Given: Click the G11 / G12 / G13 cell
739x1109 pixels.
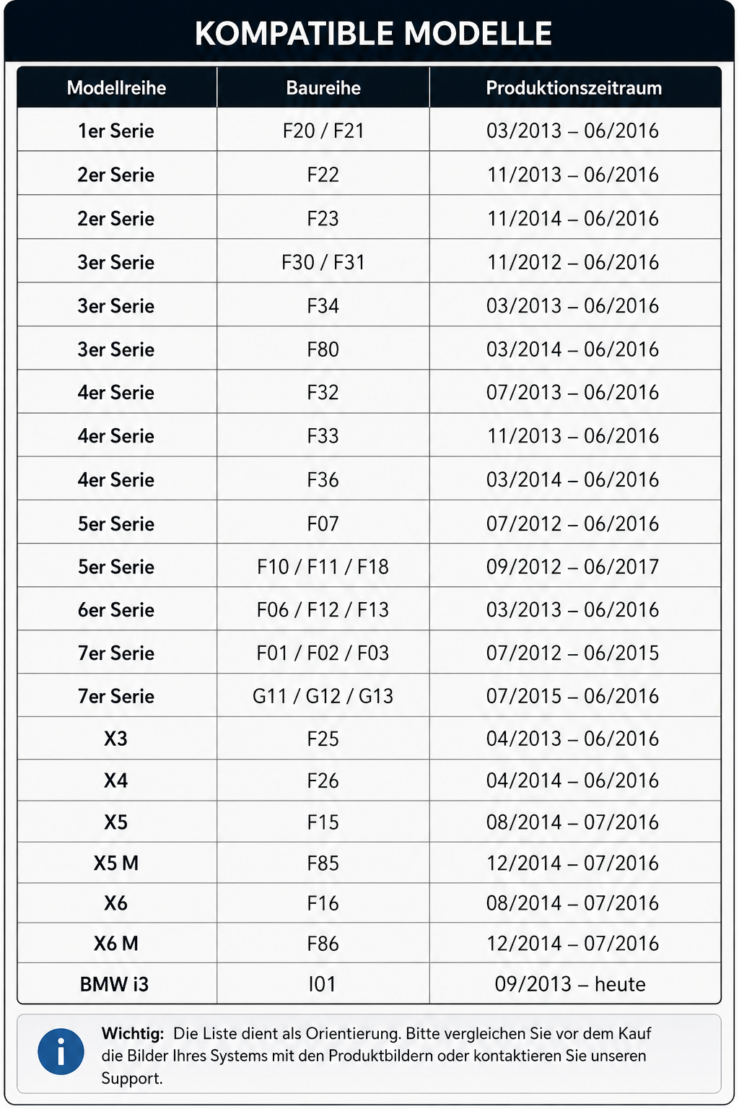Looking at the screenshot, I should (323, 696).
